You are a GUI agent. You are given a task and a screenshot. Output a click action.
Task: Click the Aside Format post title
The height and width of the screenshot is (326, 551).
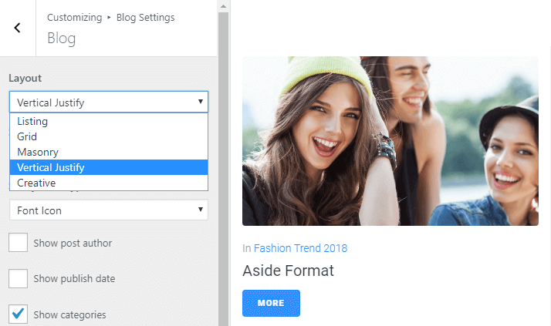[288, 271]
